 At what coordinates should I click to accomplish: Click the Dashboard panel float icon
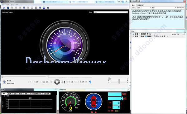pos(128,90)
